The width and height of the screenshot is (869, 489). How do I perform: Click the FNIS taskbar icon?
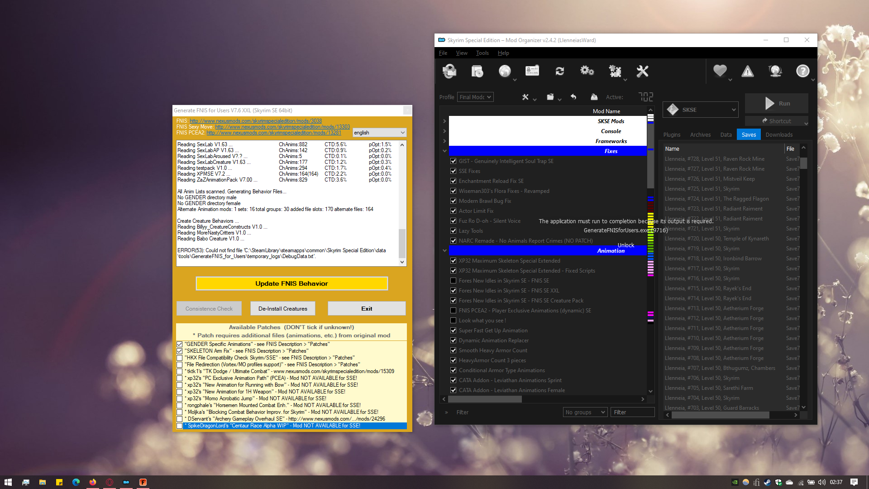click(x=143, y=482)
